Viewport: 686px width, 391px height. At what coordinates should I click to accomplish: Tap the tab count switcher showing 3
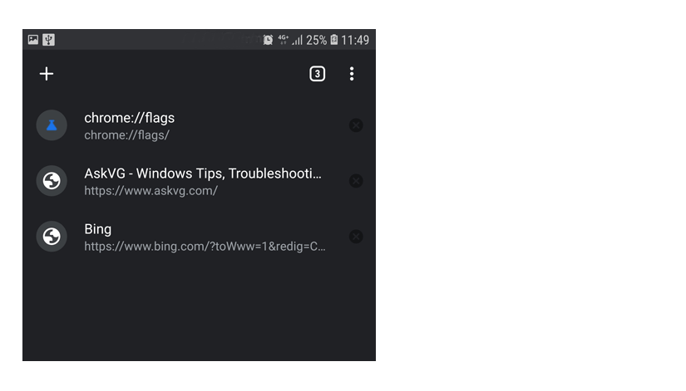(x=317, y=74)
